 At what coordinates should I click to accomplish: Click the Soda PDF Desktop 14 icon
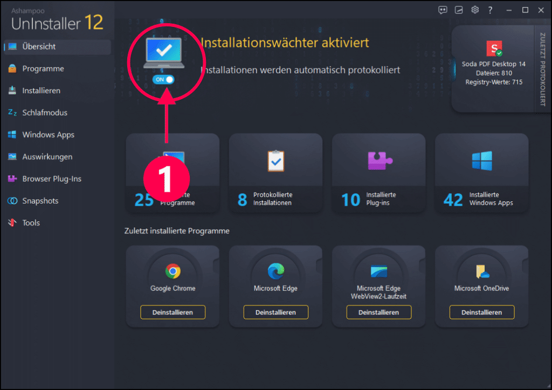click(494, 48)
